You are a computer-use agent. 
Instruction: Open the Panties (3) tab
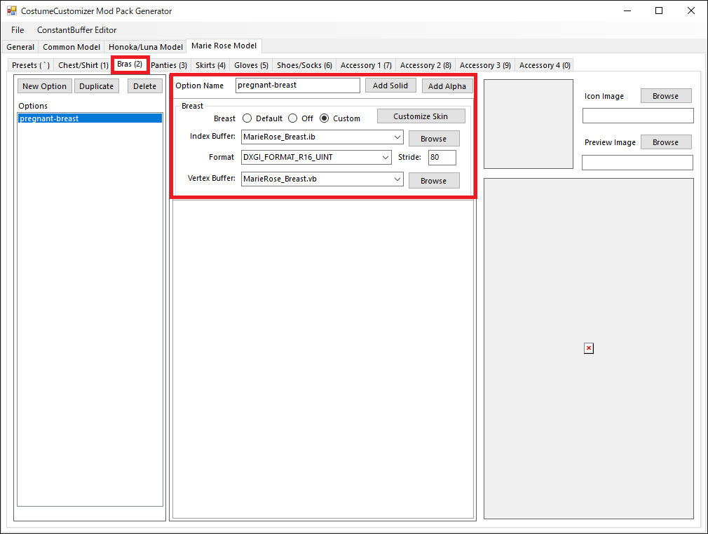169,65
